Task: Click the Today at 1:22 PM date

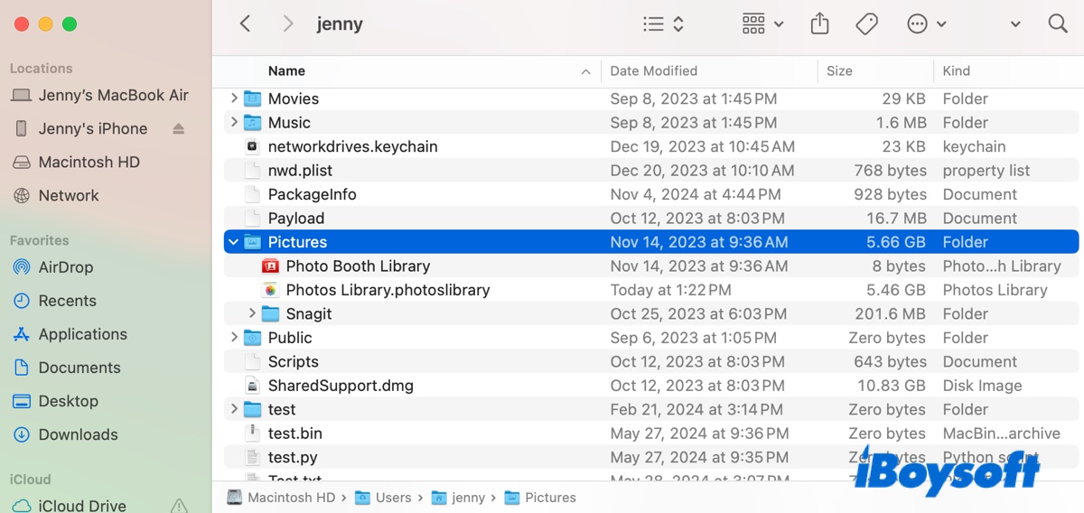Action: point(669,290)
